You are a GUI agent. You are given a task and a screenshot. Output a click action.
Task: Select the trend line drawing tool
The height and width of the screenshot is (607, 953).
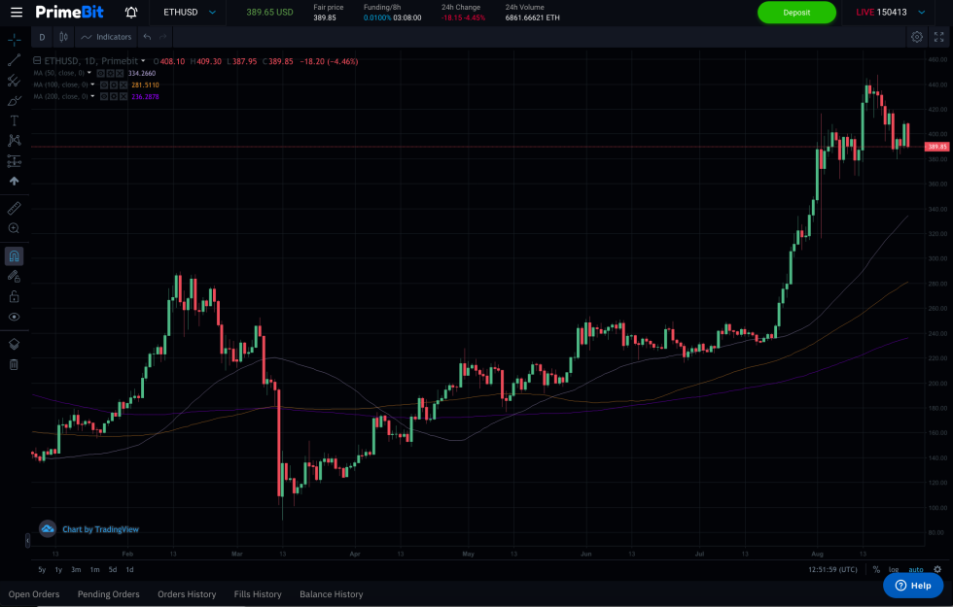14,59
